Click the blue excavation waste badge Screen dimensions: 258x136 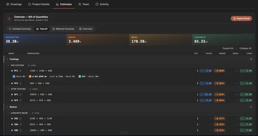(14, 76)
